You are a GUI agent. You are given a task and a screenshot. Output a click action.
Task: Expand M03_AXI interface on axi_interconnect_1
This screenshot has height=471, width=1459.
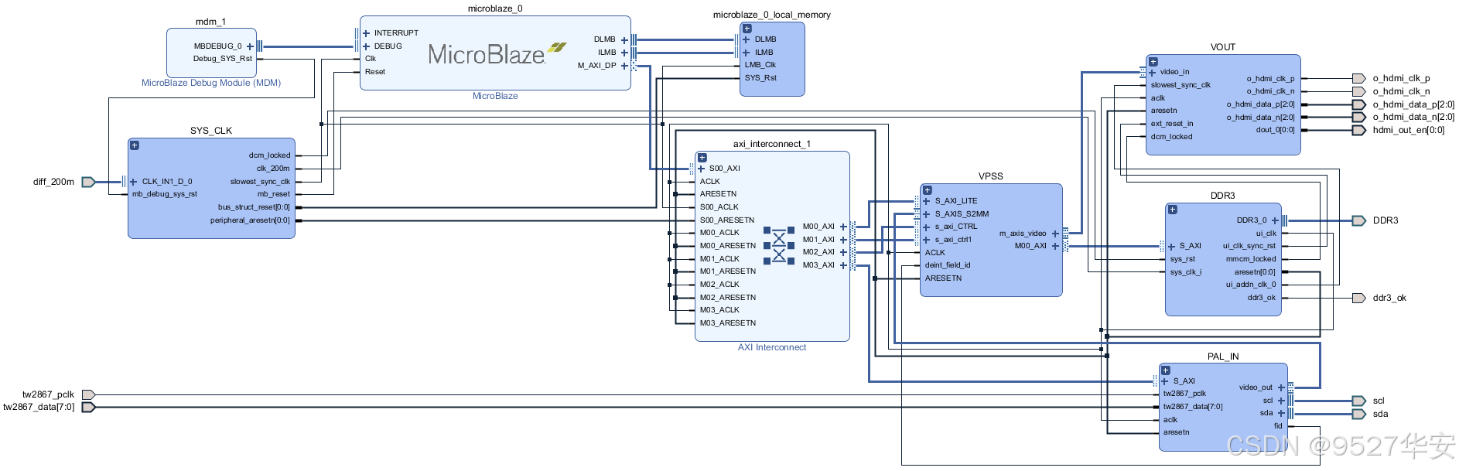pyautogui.click(x=843, y=265)
